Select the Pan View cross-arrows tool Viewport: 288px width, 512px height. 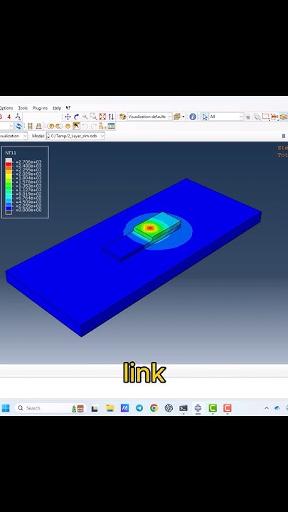click(68, 117)
